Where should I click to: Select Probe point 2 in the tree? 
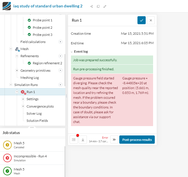(42, 28)
